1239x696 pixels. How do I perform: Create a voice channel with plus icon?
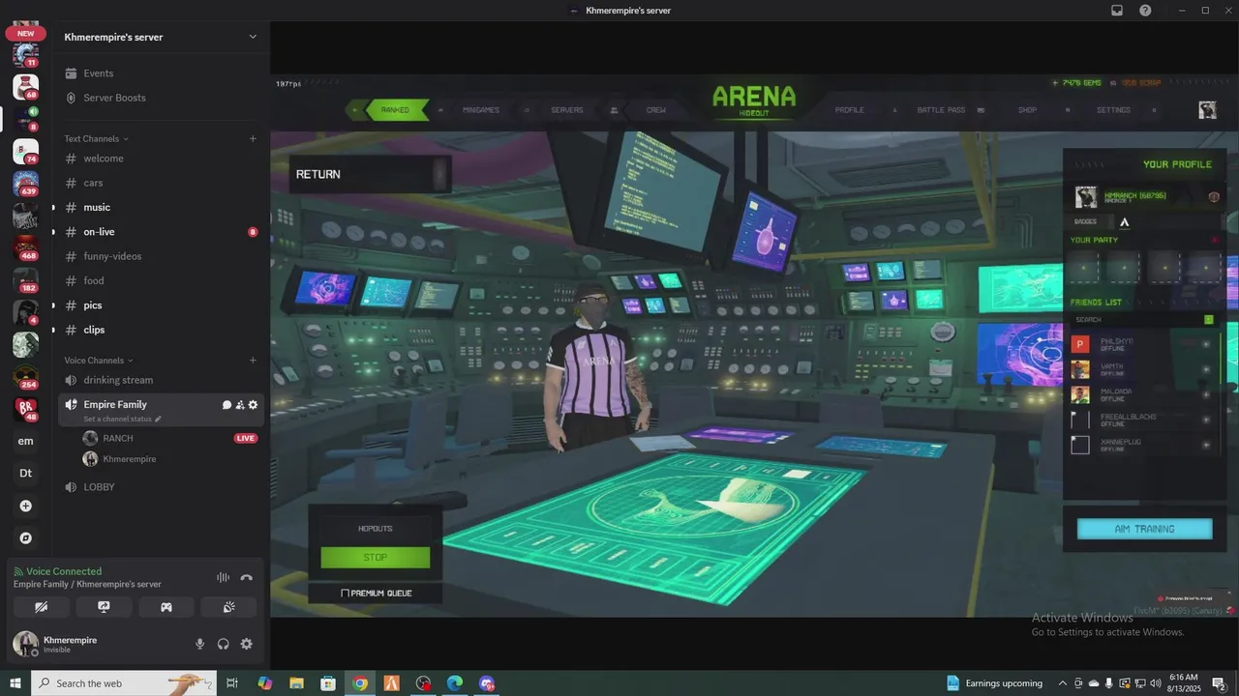[253, 361]
